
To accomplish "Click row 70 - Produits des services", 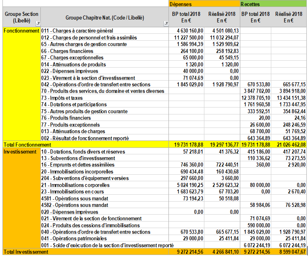I will [102, 91].
